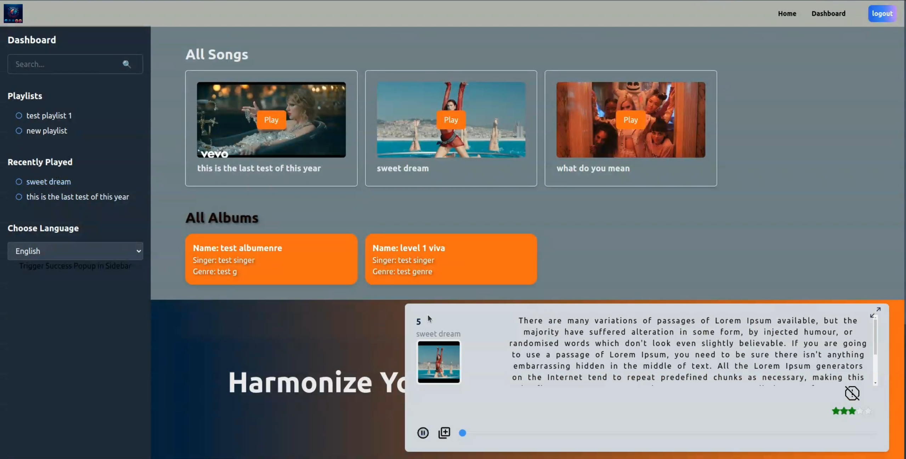Viewport: 906px width, 459px height.
Task: Click the logout button
Action: pos(882,13)
